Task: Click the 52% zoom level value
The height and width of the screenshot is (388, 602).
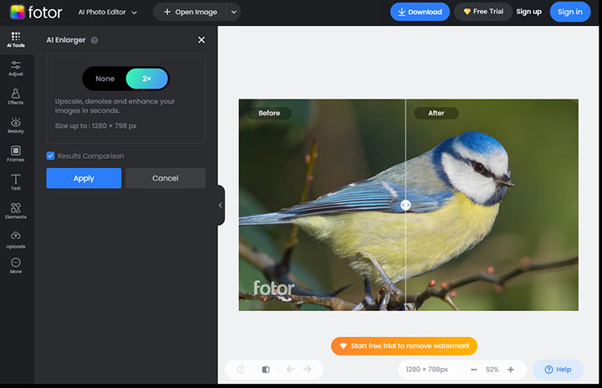Action: (492, 370)
